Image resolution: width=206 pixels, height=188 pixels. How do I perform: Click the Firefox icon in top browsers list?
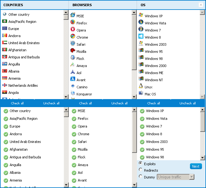coord(73,22)
